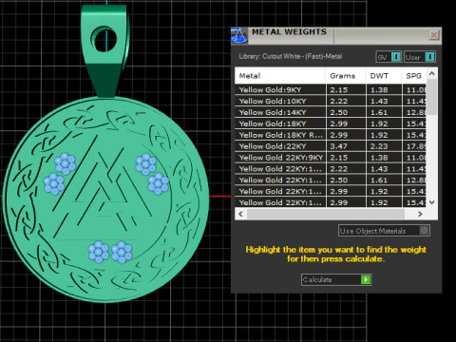The height and width of the screenshot is (342, 456).
Task: Click the horizontal scrollbar's left arrow
Action: [241, 214]
